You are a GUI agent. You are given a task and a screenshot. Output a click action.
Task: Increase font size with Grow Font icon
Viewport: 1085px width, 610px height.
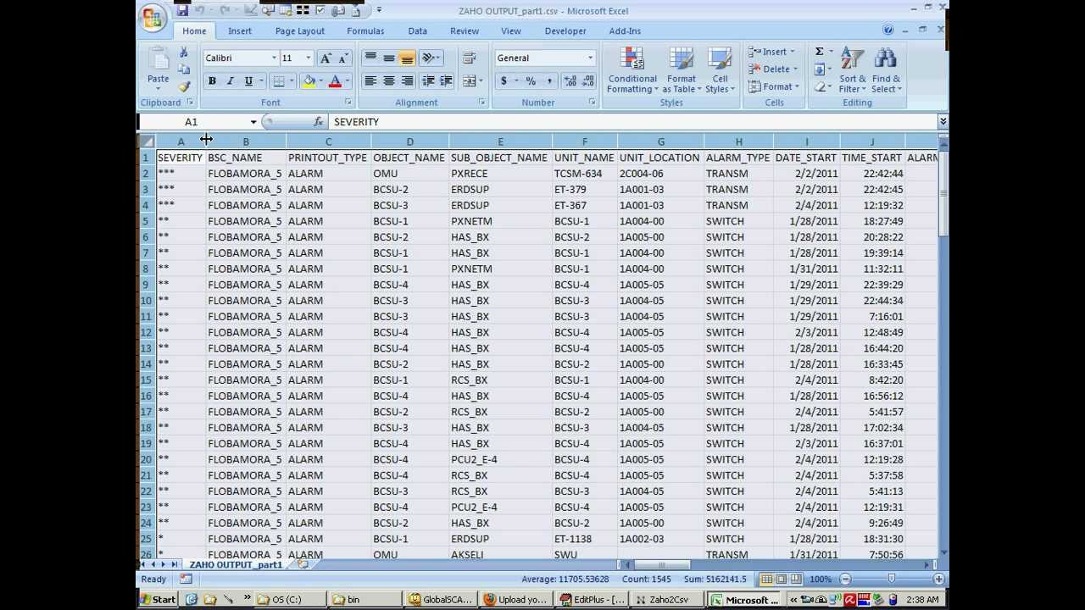tap(325, 58)
